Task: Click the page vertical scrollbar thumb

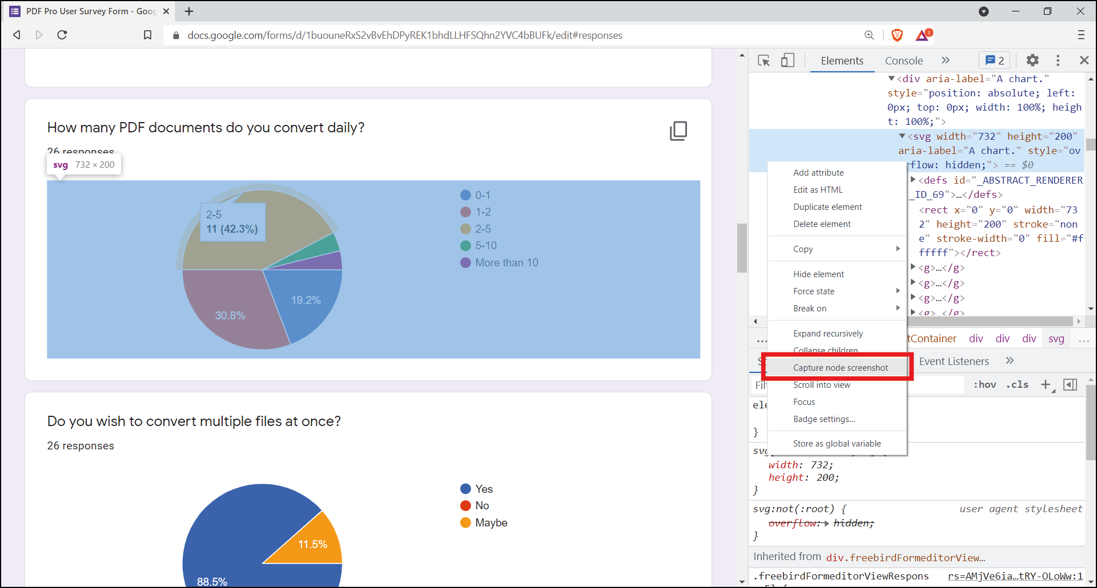Action: point(742,248)
